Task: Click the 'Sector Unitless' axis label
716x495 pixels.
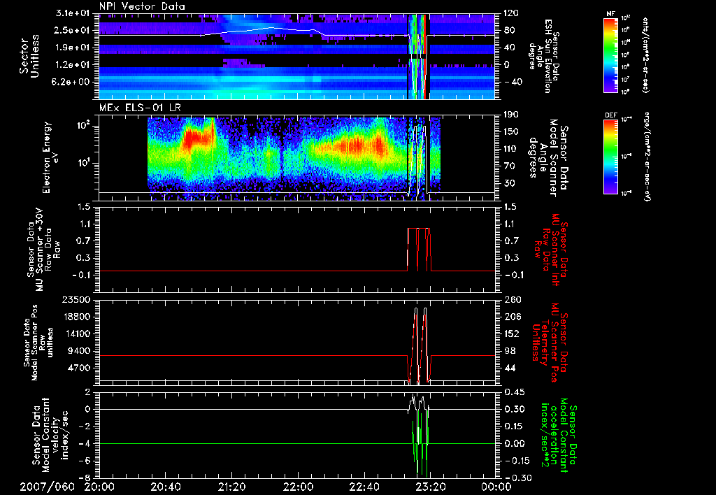Action: click(29, 56)
